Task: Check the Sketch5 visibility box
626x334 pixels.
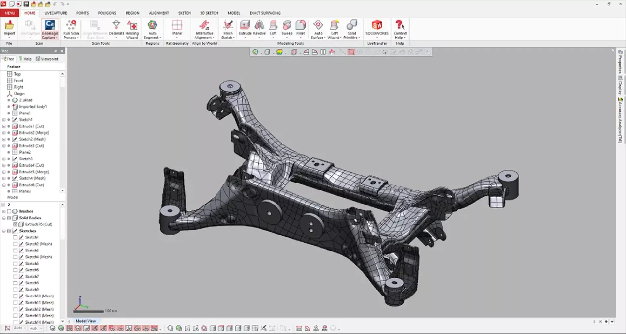Action: click(15, 264)
